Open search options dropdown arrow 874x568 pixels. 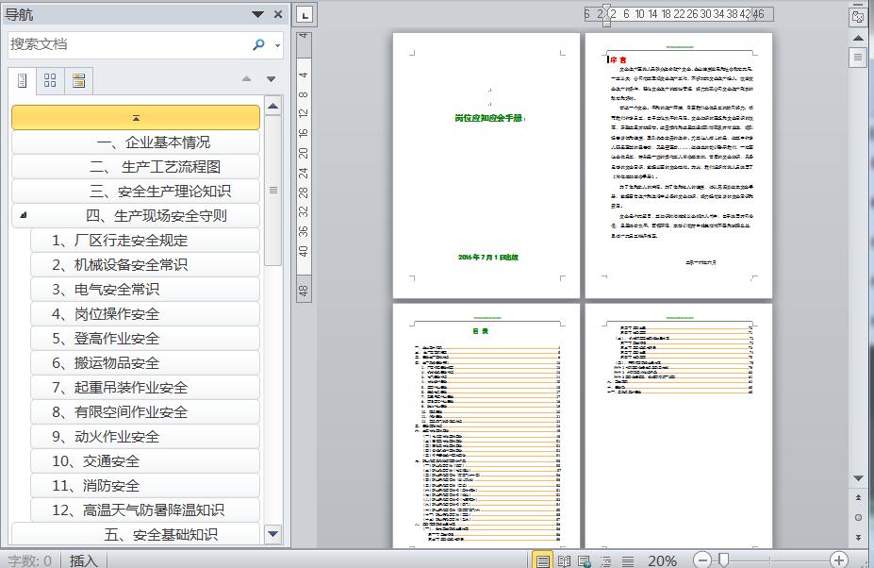(277, 45)
